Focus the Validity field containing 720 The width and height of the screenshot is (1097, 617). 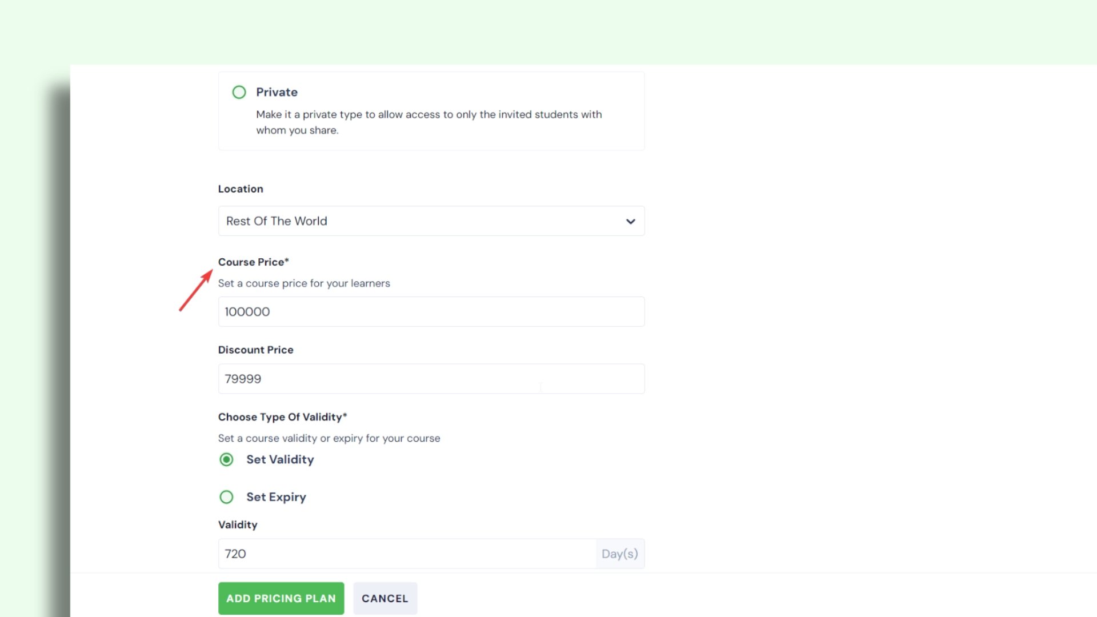(407, 554)
